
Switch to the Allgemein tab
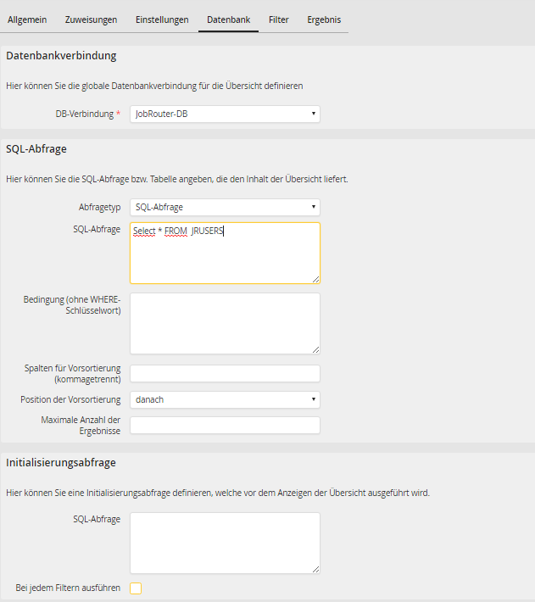(27, 20)
